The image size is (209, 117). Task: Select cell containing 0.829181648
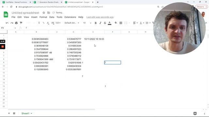73,63
